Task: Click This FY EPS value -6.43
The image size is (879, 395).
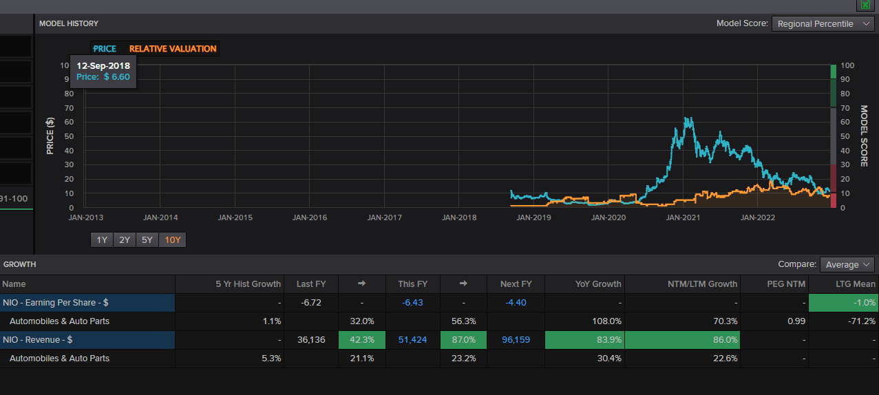Action: pyautogui.click(x=413, y=303)
